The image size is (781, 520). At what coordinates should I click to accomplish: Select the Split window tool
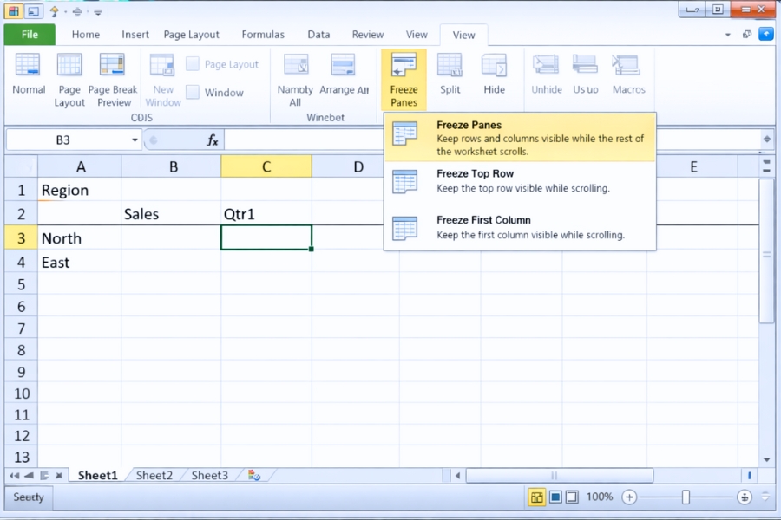(450, 77)
